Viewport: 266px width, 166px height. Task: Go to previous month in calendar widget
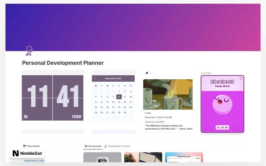(x=95, y=78)
